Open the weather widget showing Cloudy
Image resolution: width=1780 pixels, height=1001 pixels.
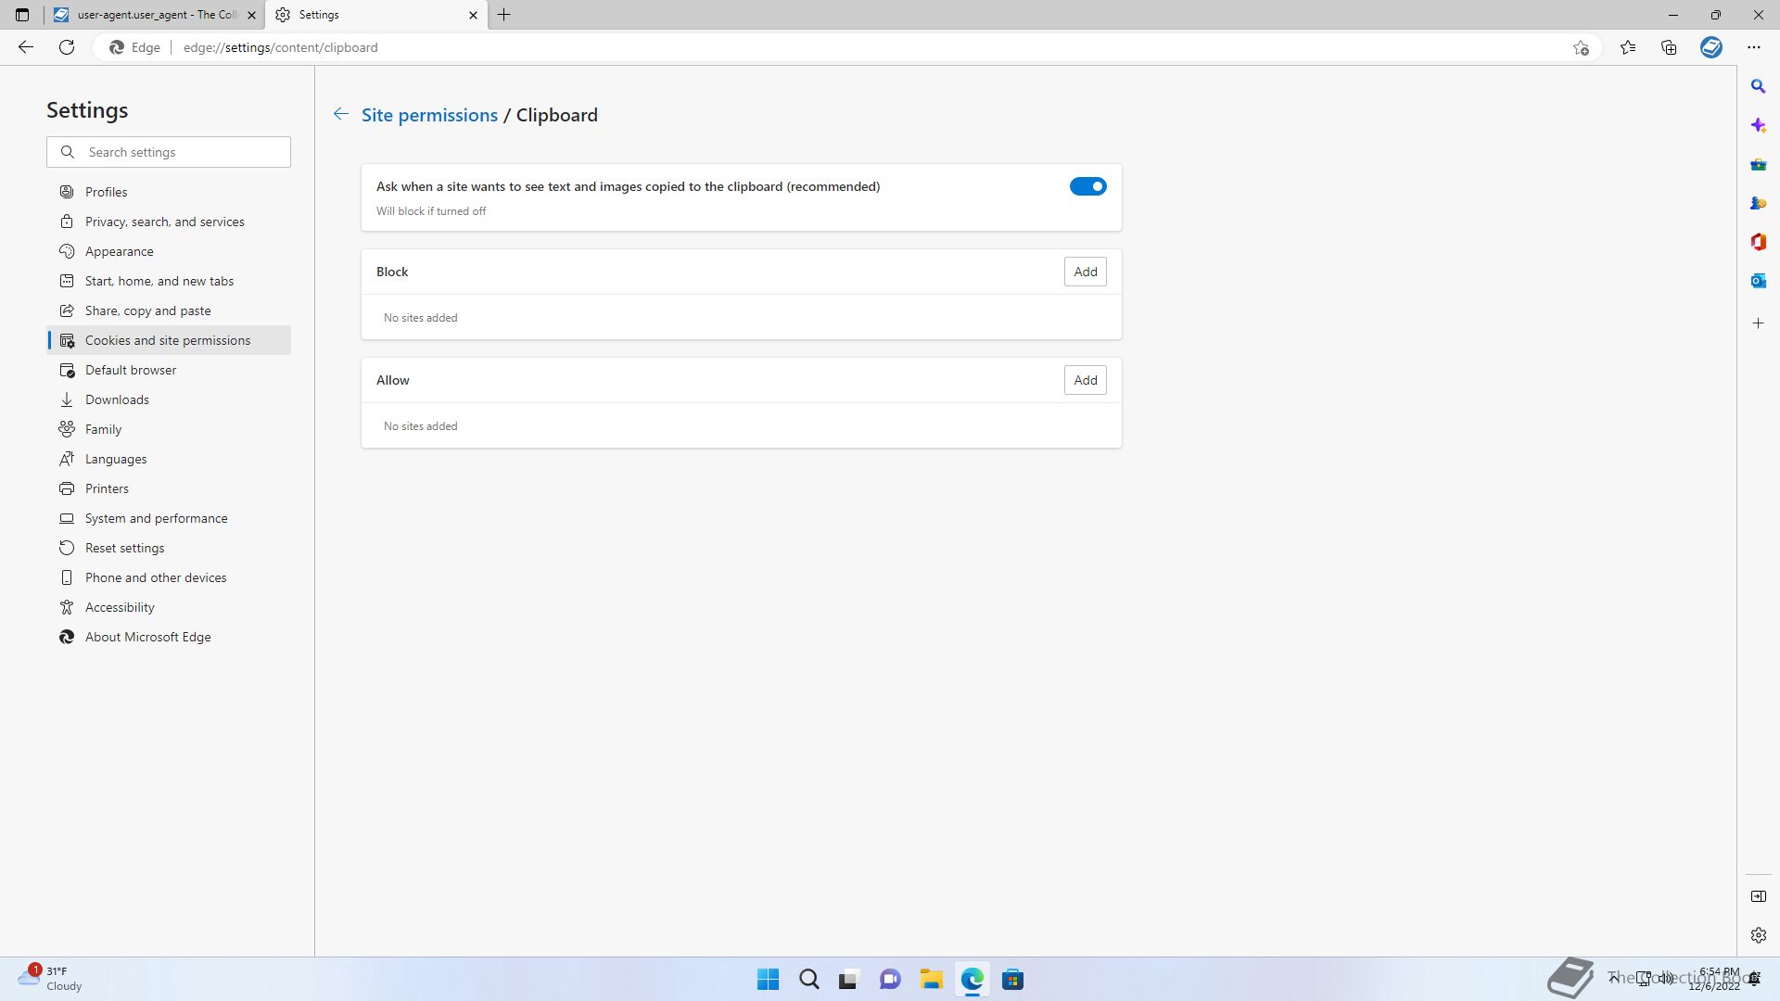(50, 978)
